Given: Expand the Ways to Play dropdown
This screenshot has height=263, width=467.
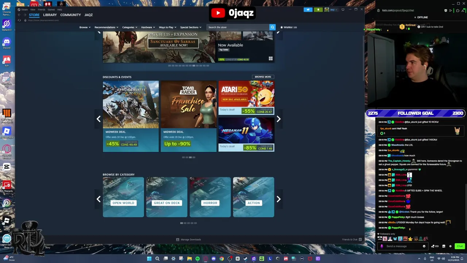Looking at the screenshot, I should click(x=167, y=27).
